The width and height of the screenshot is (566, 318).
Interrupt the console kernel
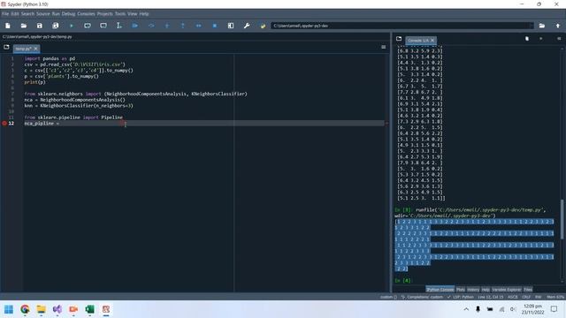(540, 39)
